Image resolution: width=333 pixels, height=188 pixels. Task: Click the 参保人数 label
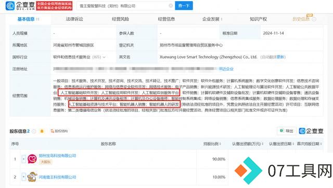pyautogui.click(x=126, y=33)
